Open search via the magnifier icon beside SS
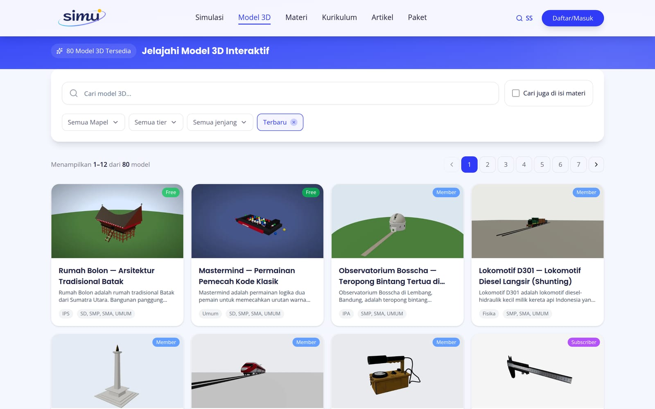 click(x=519, y=18)
